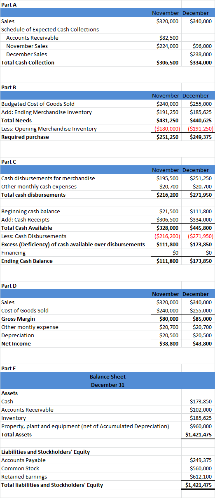Select the $249,375 Required purchase value
Screen dimensions: 215x498
click(201, 137)
